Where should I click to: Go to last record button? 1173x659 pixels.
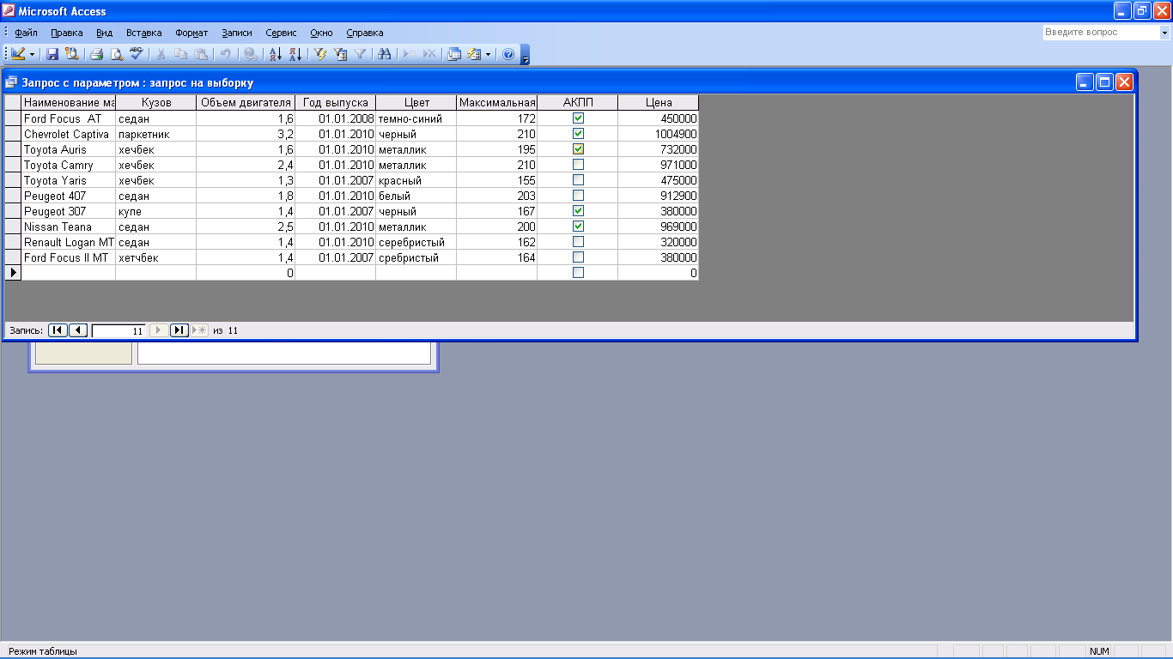pos(179,330)
